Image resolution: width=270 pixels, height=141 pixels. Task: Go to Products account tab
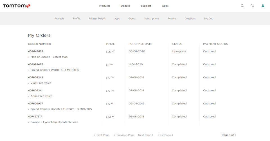[x=59, y=19]
